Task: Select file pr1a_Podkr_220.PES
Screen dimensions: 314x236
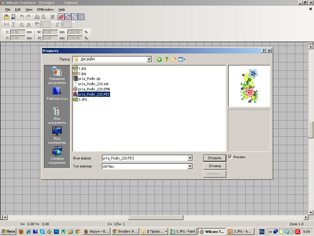Action: (x=91, y=94)
